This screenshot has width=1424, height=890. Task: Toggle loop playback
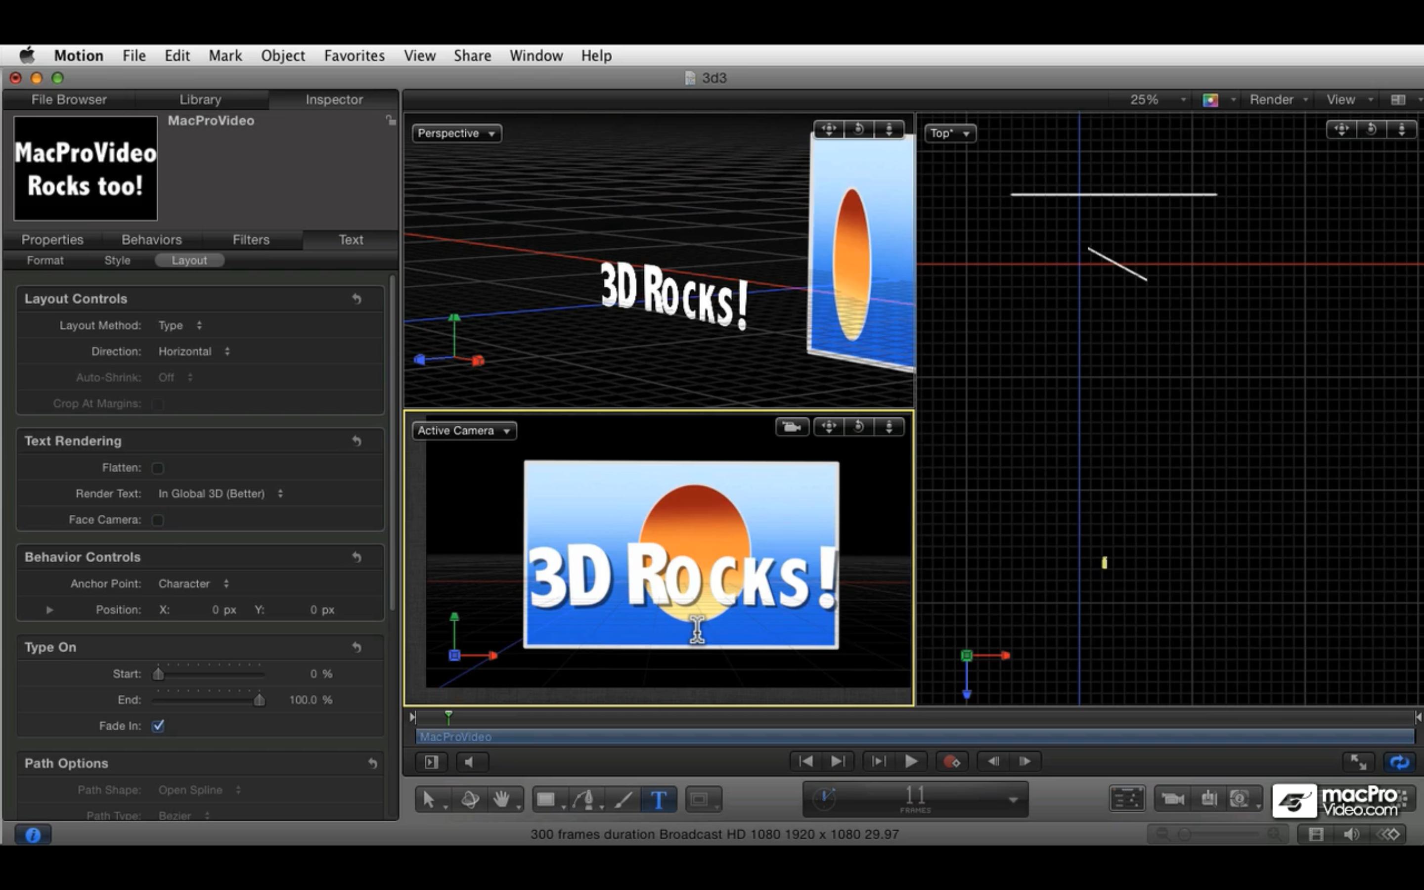pyautogui.click(x=1399, y=761)
